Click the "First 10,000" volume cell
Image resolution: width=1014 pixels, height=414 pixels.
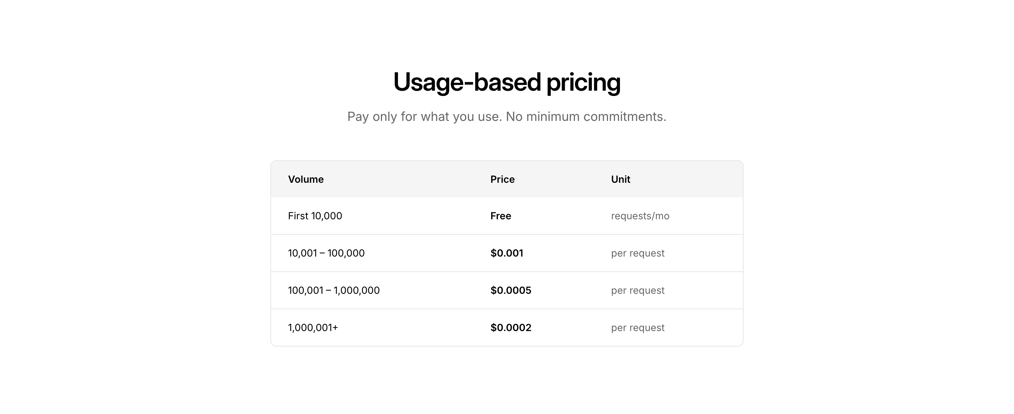tap(315, 216)
